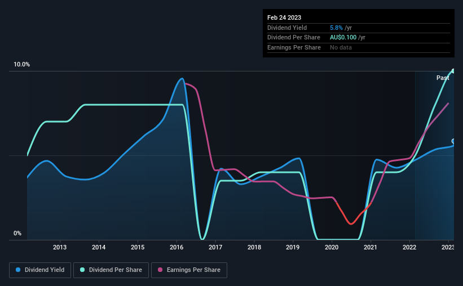The image size is (463, 286).
Task: Click the 2017 x-axis label
Action: pyautogui.click(x=215, y=247)
